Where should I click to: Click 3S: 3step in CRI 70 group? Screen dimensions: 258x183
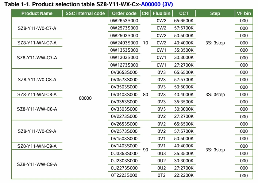point(215,43)
